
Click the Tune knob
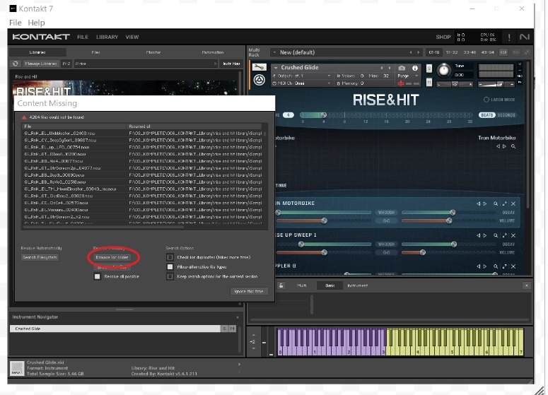coord(444,70)
